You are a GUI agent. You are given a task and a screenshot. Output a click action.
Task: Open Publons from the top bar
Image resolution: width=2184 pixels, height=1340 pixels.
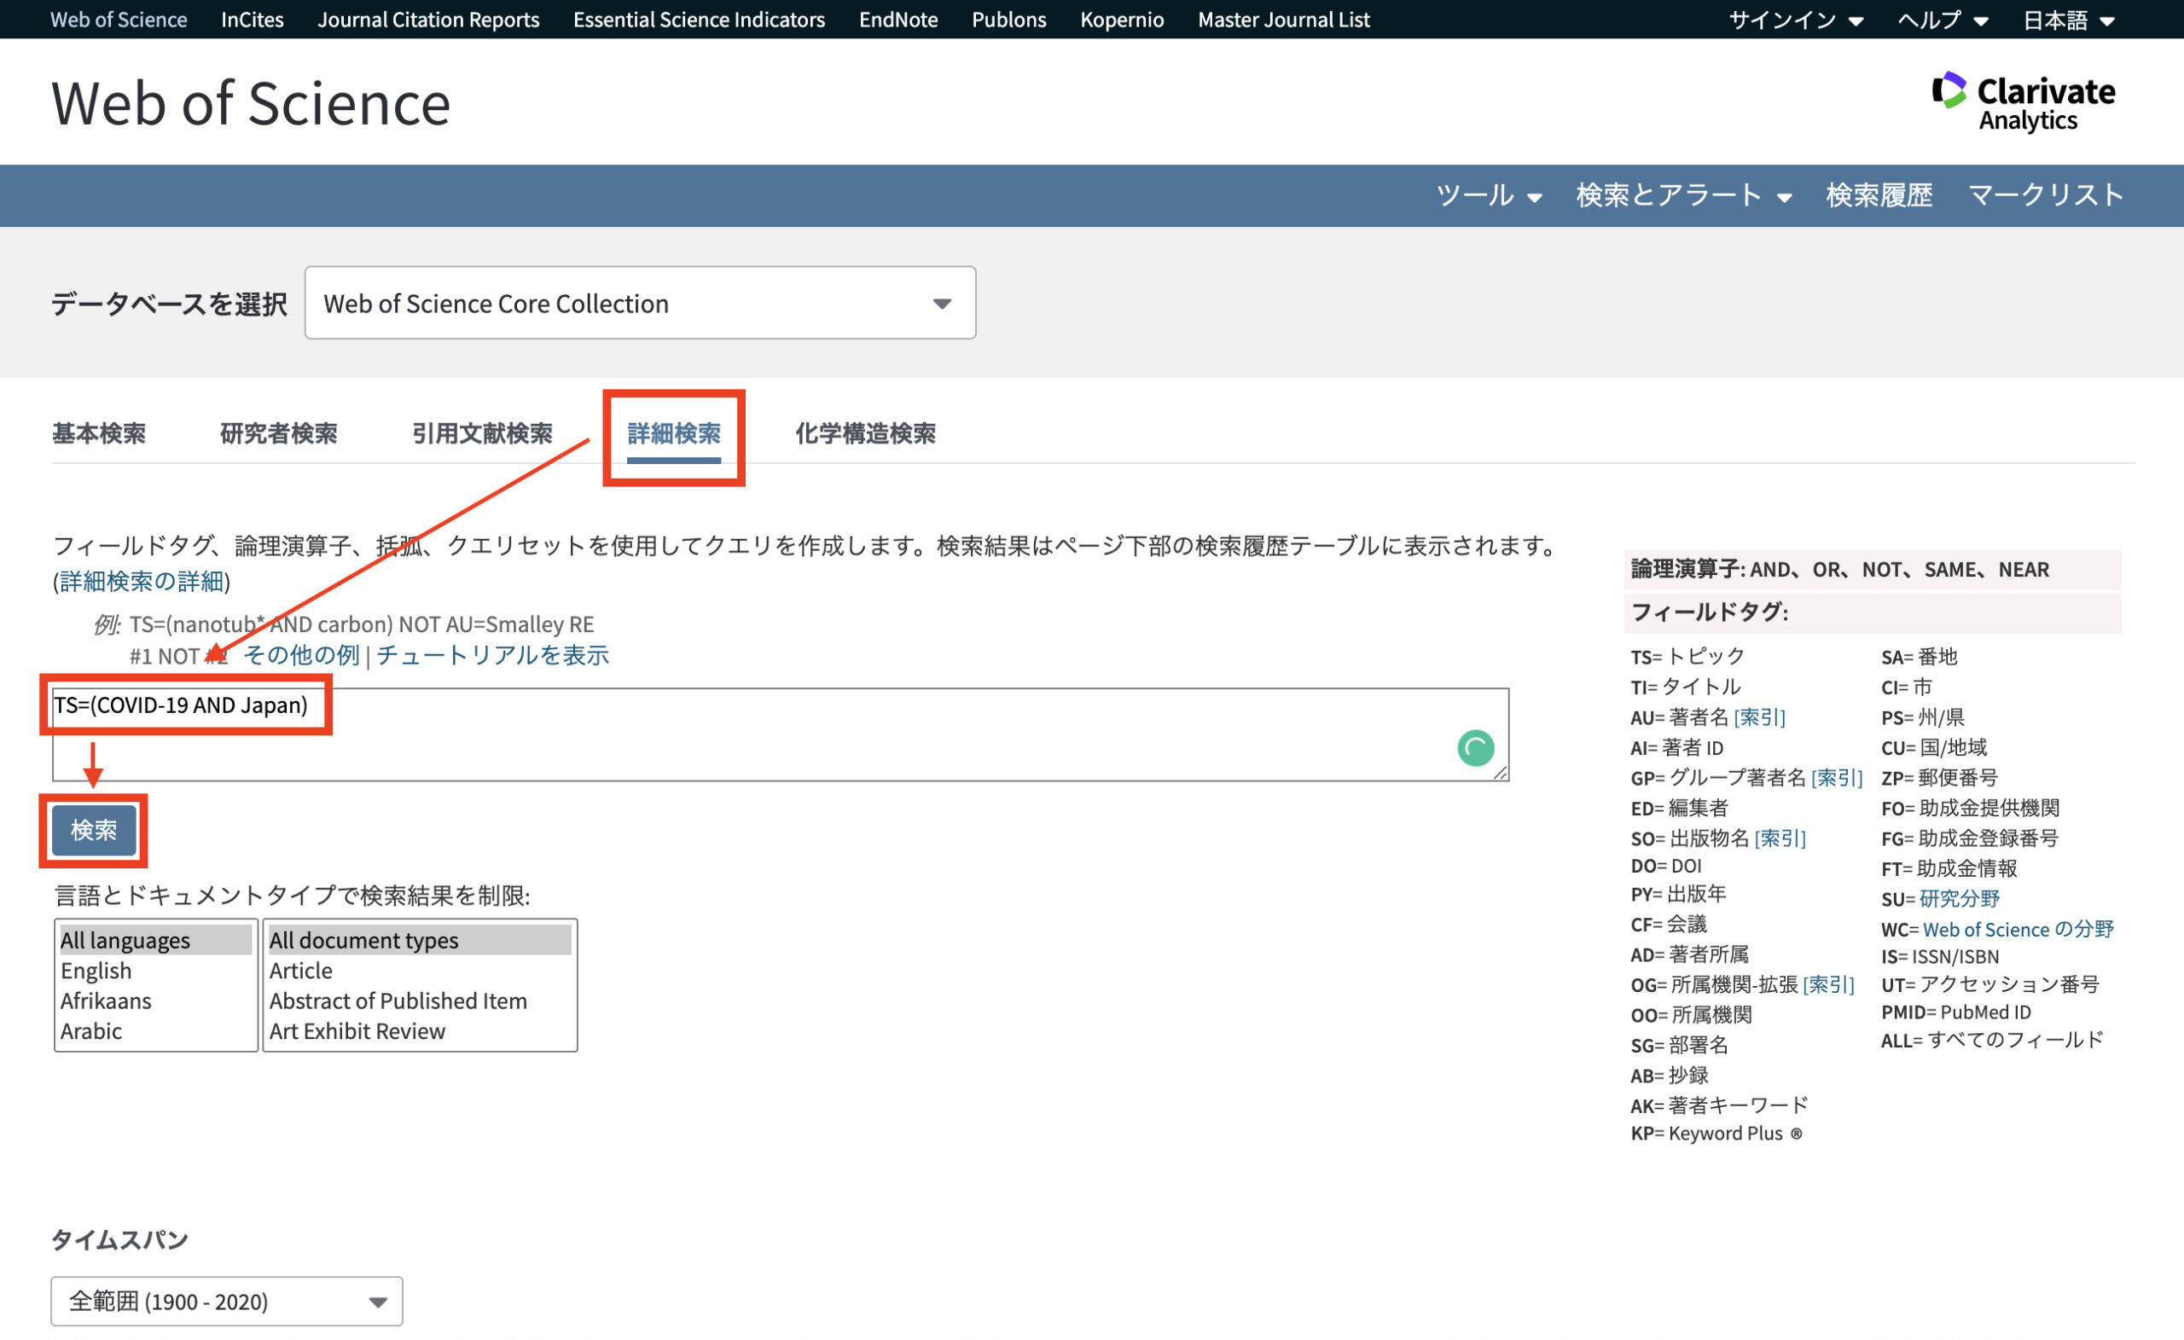click(x=1008, y=20)
